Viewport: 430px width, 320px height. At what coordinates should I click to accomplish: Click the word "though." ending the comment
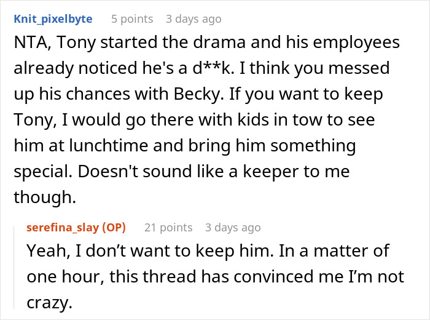(45, 198)
